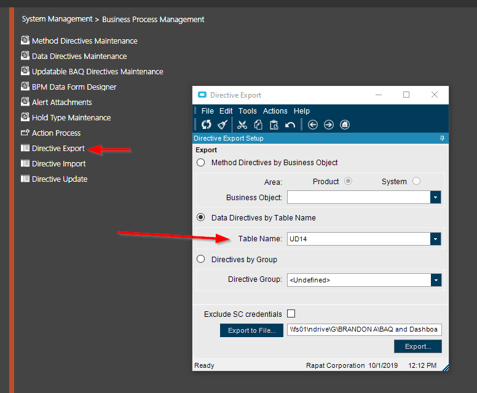This screenshot has width=477, height=393.
Task: Minimize the Directive Export window
Action: 379,95
